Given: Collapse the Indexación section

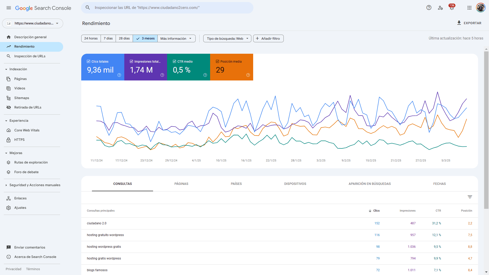Looking at the screenshot, I should point(6,69).
